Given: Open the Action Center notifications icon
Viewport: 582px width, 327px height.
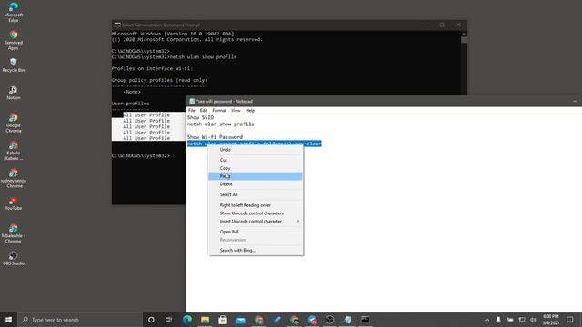Looking at the screenshot, I should point(570,320).
